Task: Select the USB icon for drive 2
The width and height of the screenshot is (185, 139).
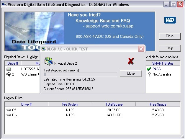Action: click(9, 74)
